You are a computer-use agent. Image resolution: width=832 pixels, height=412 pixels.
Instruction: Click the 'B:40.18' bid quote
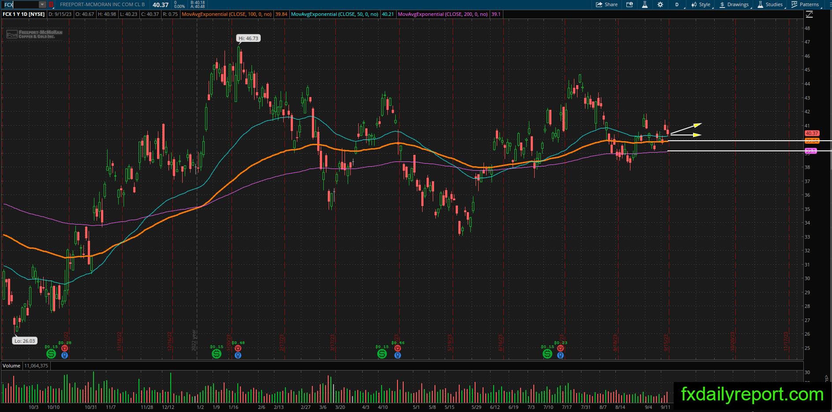(x=197, y=3)
